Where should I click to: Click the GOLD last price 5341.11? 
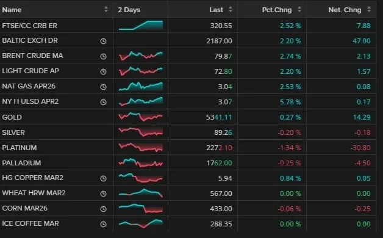[x=219, y=117]
